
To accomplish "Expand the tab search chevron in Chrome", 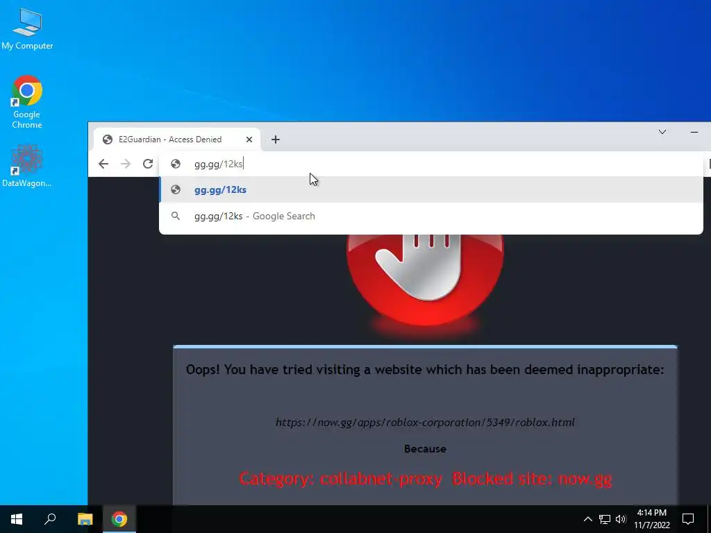I will (662, 132).
